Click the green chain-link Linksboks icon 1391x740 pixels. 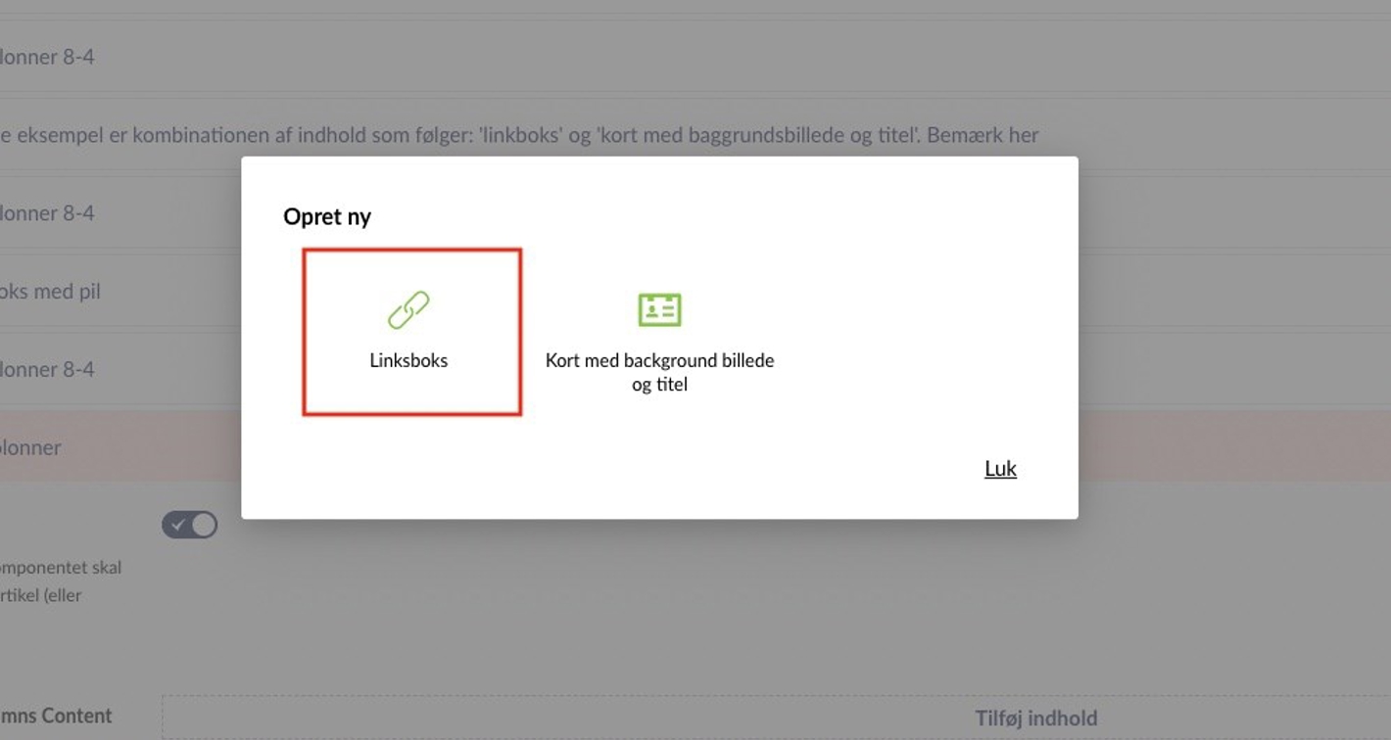coord(408,309)
